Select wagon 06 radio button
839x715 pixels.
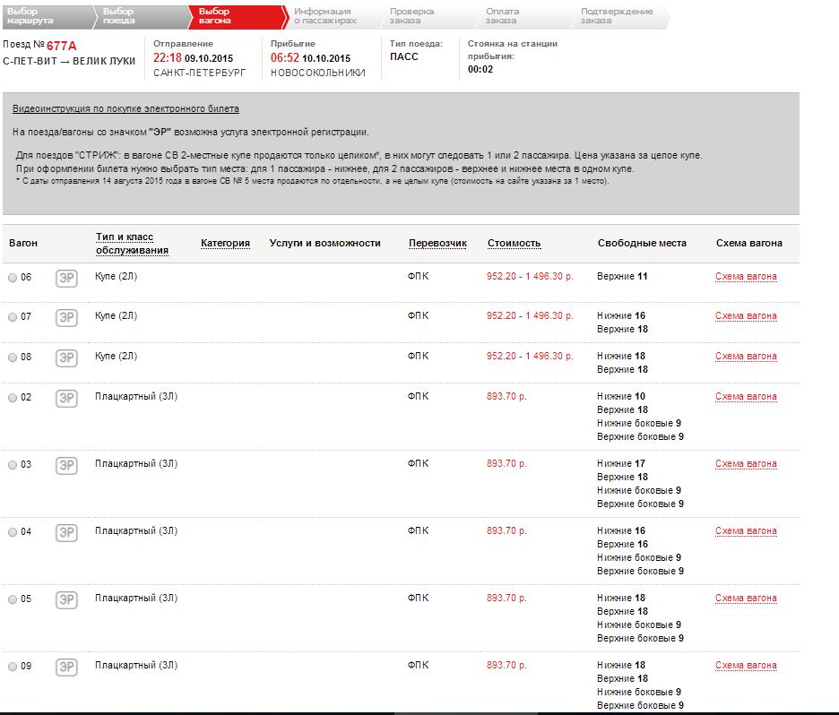tap(13, 278)
